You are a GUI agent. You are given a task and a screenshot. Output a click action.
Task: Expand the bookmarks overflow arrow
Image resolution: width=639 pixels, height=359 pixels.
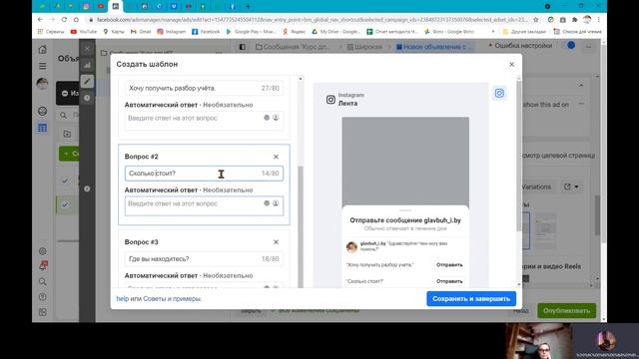[493, 31]
